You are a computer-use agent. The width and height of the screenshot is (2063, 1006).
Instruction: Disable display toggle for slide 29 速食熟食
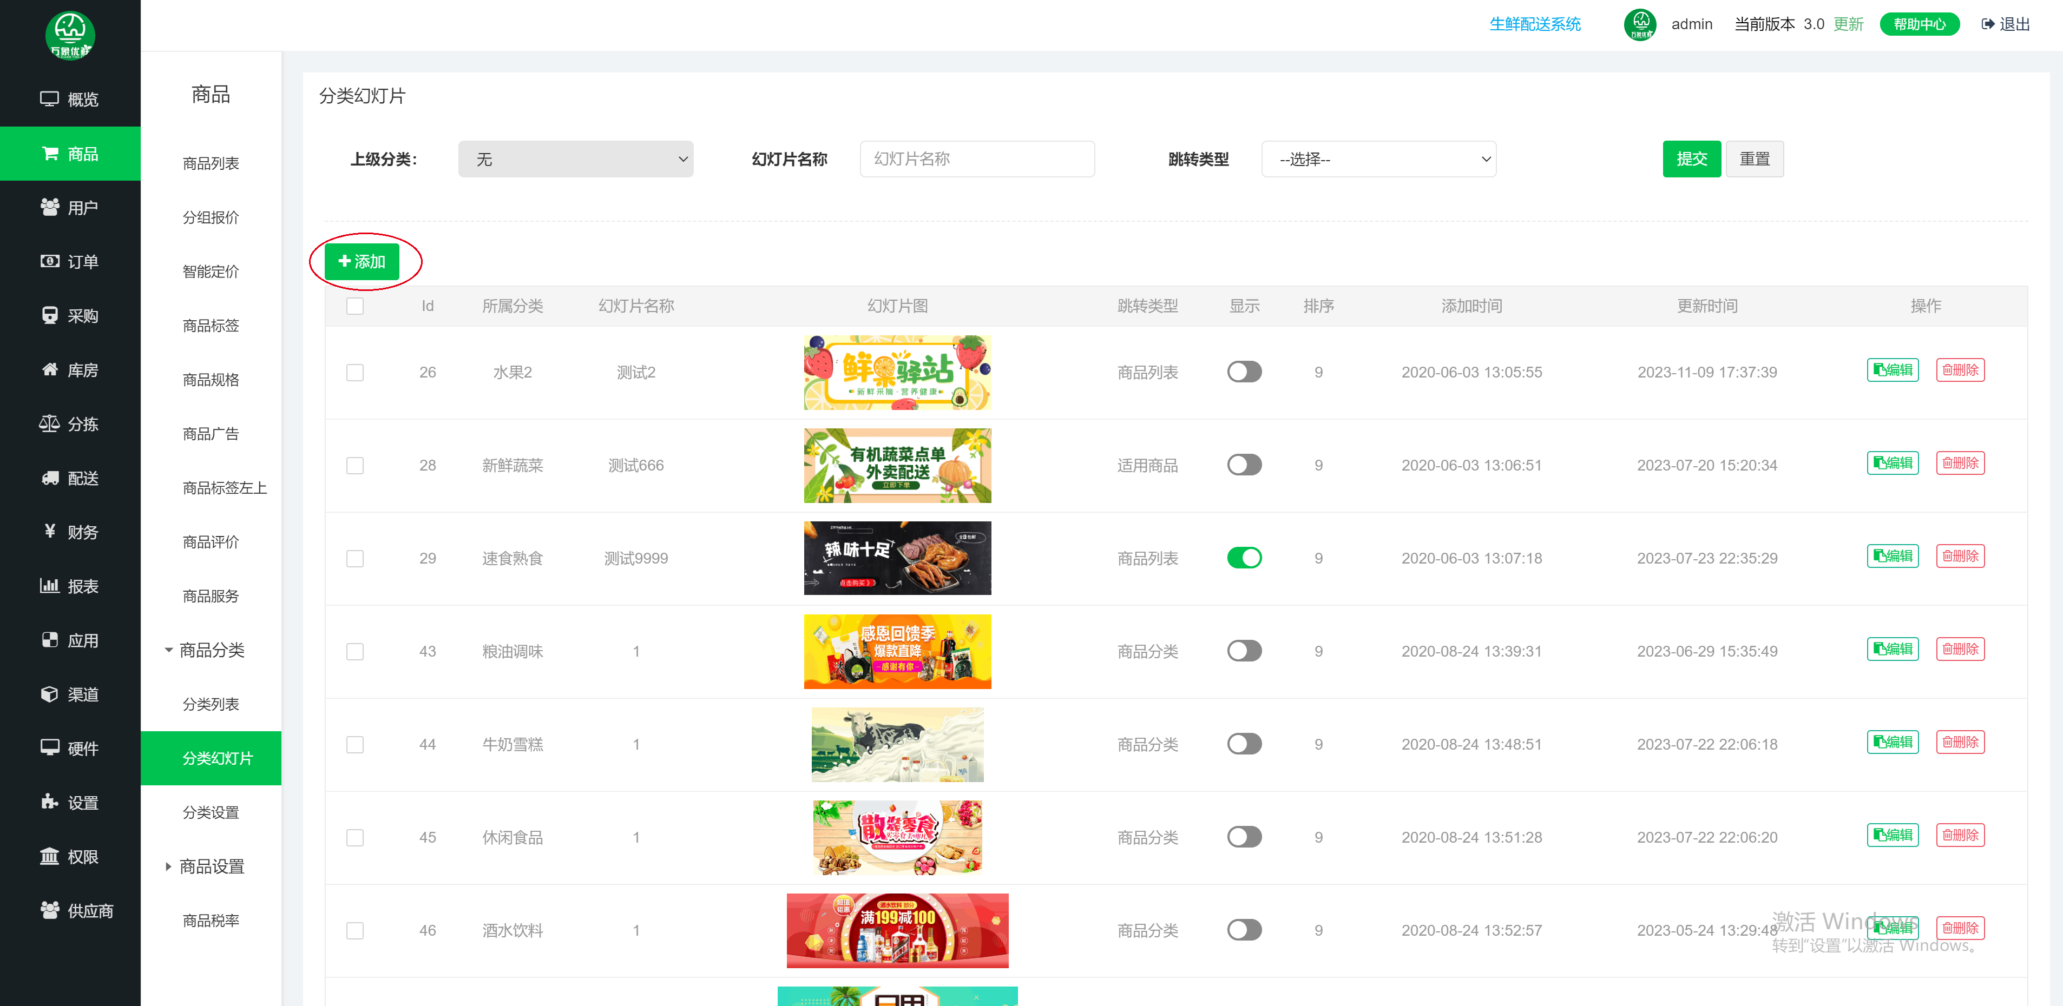(x=1244, y=558)
